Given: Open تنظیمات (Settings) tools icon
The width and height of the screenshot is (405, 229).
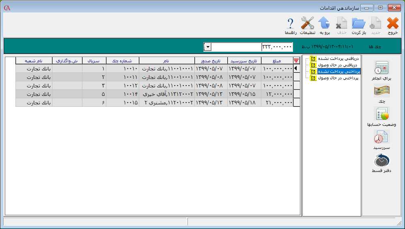Looking at the screenshot, I should (307, 25).
